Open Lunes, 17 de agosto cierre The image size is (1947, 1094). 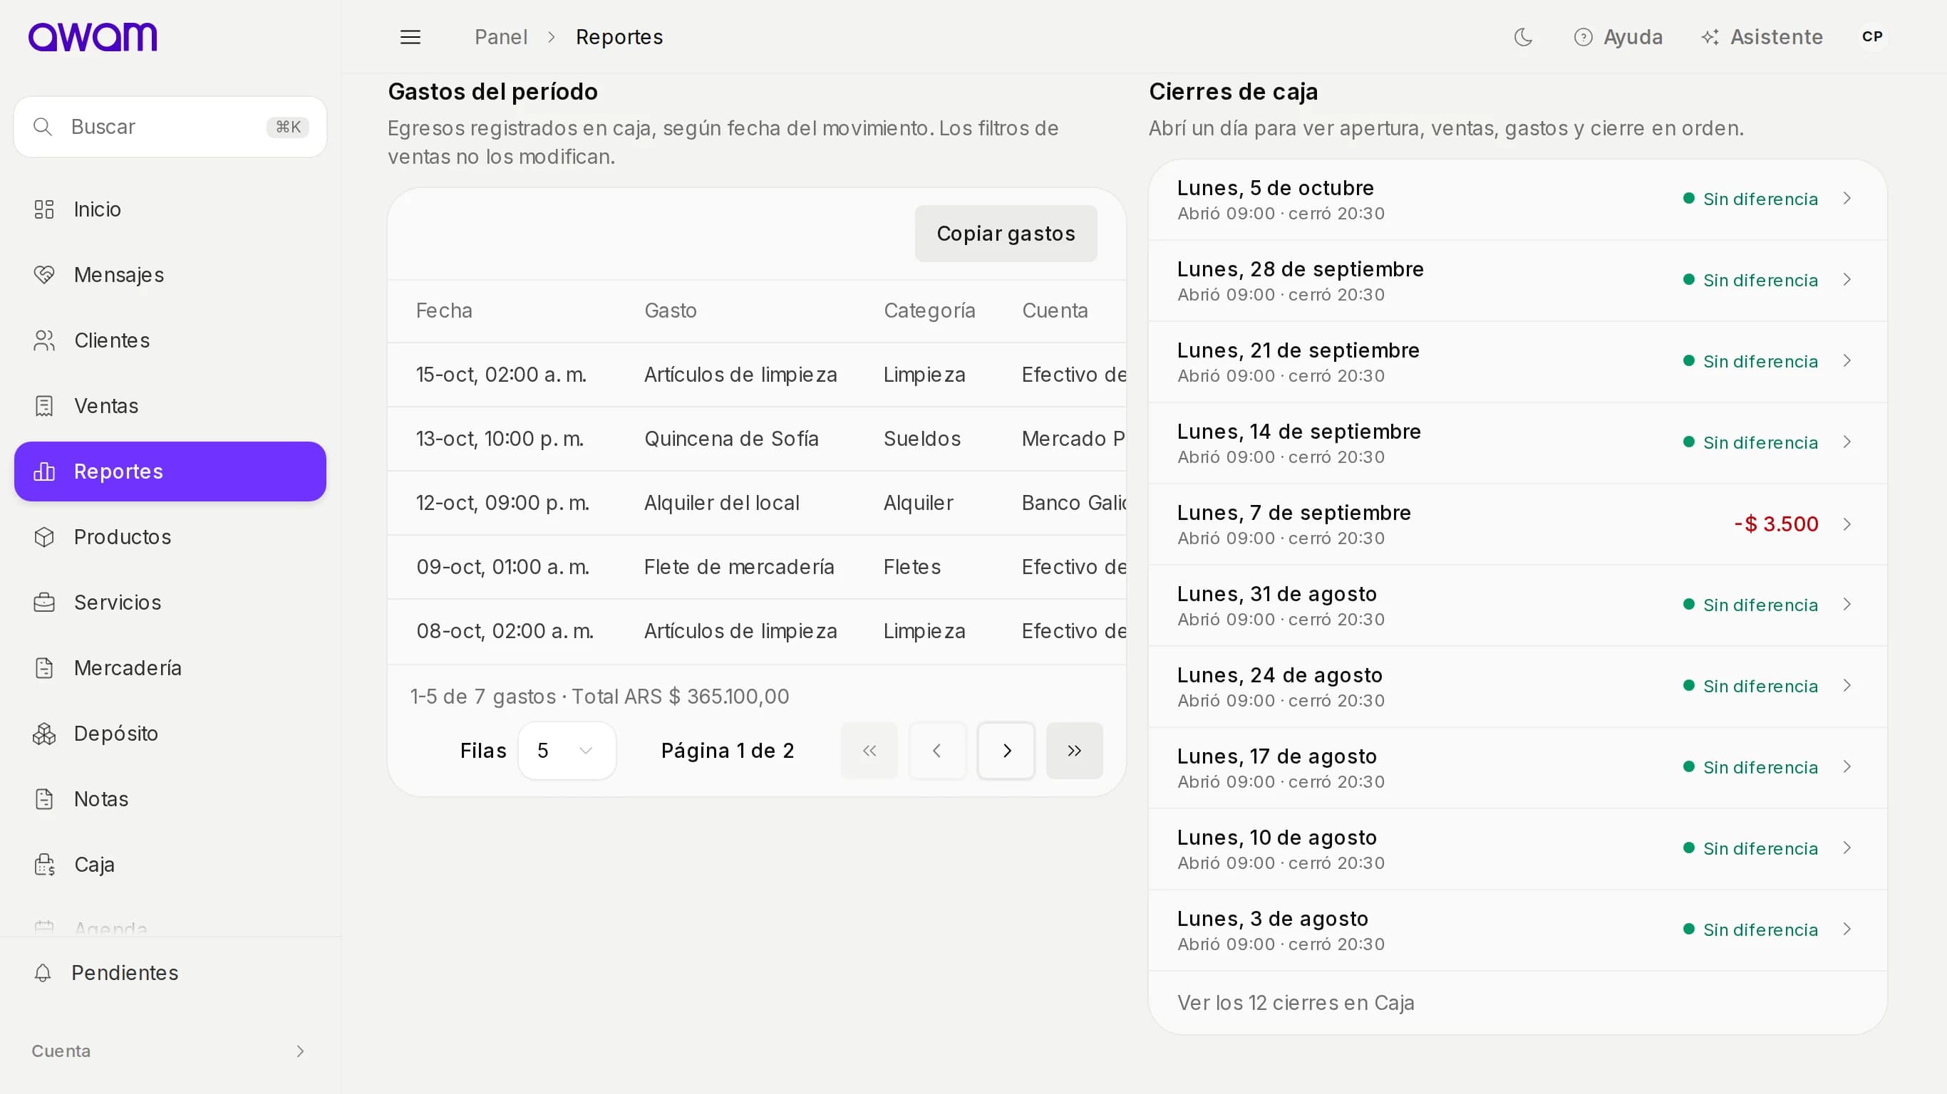pyautogui.click(x=1518, y=768)
